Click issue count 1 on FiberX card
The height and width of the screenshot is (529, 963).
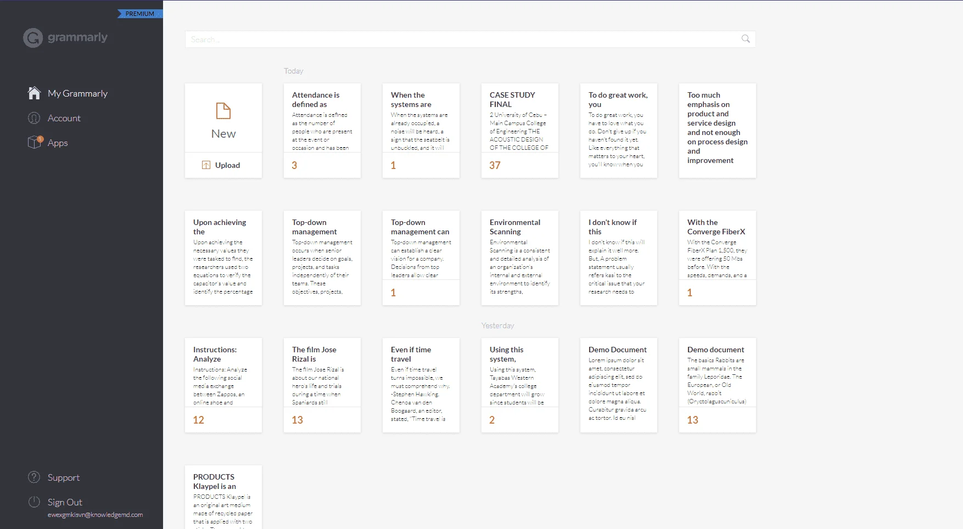coord(690,292)
